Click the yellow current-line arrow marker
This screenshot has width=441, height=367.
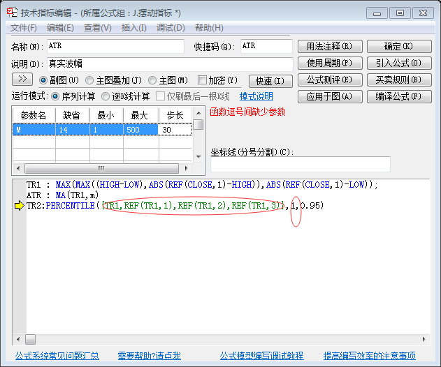pos(20,206)
